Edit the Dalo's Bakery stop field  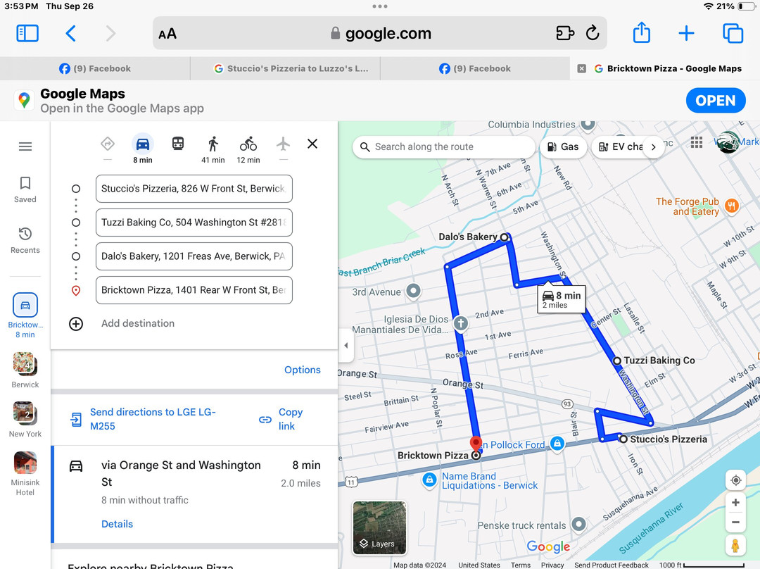(194, 256)
